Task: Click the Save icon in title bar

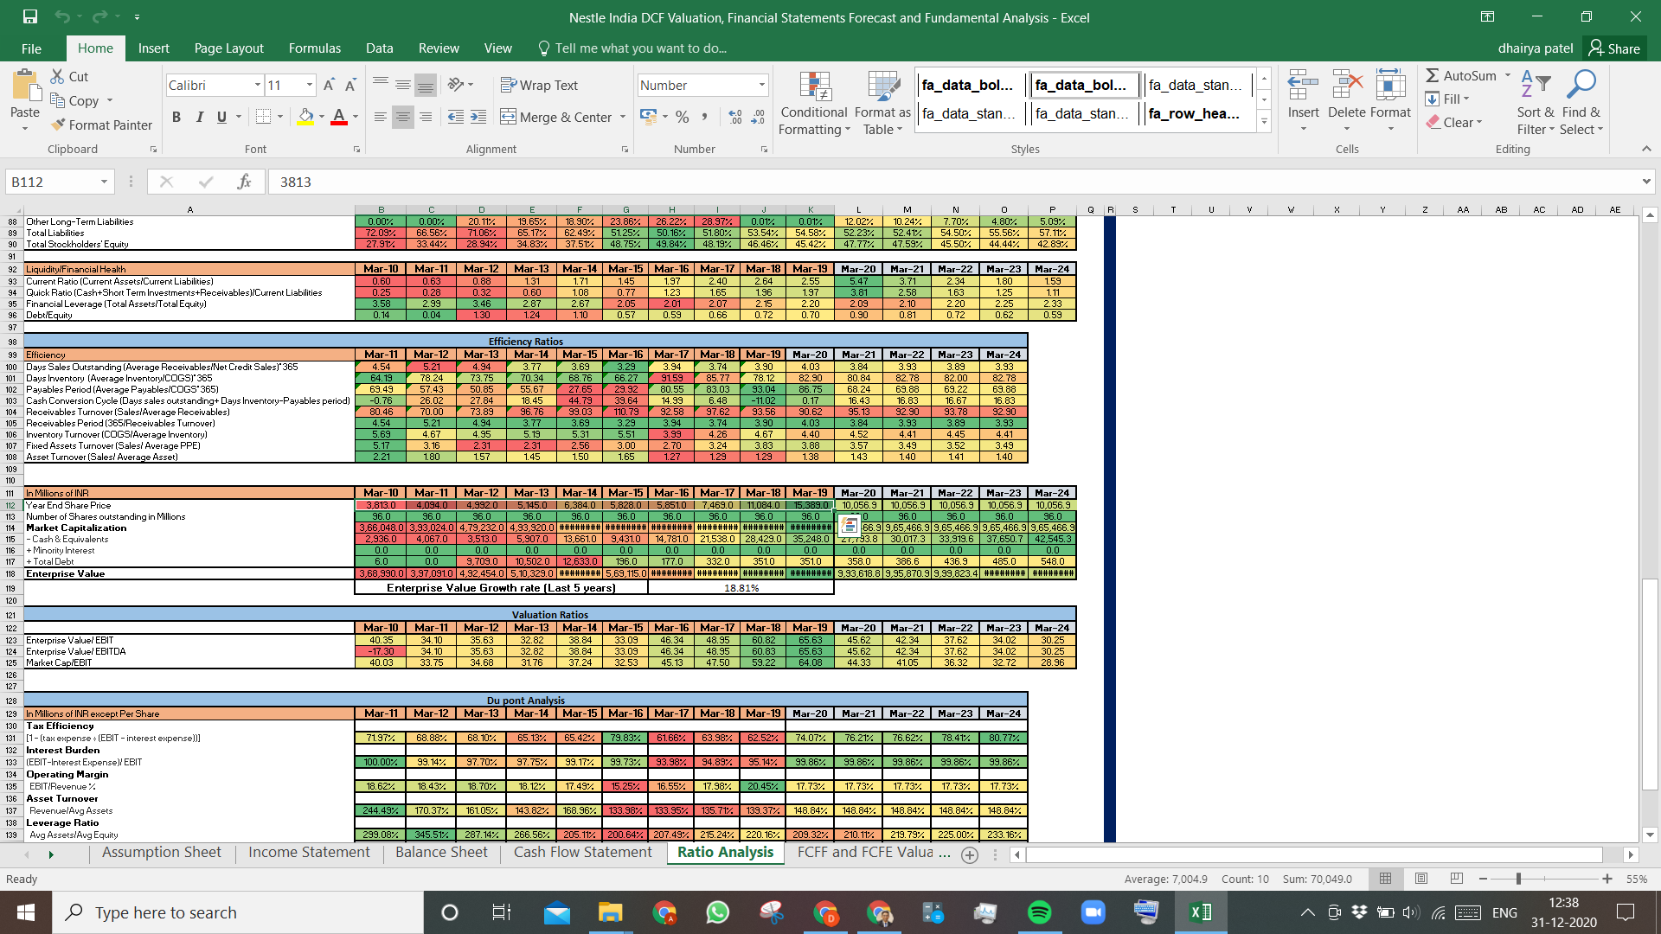Action: point(30,16)
